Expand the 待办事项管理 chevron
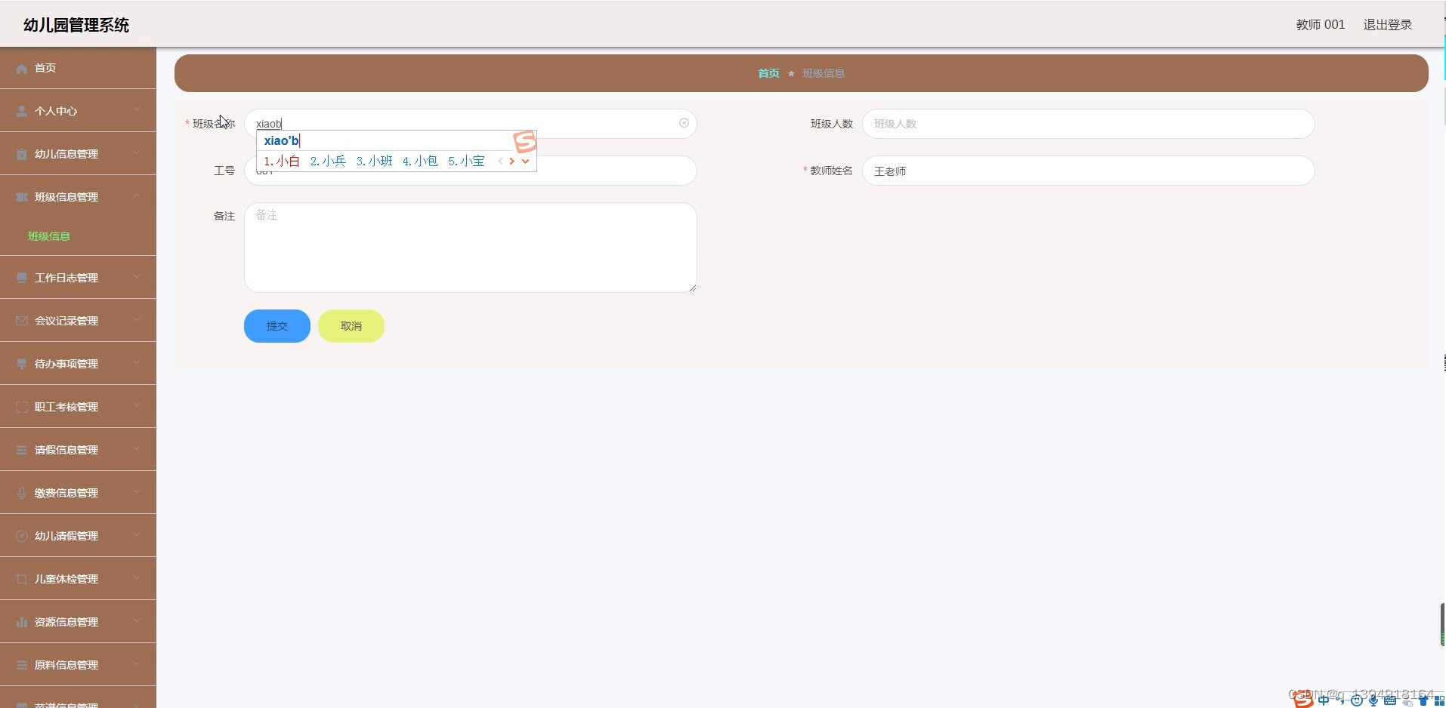 click(137, 362)
